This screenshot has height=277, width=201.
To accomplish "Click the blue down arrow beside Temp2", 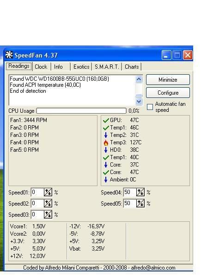I will [x=106, y=135].
